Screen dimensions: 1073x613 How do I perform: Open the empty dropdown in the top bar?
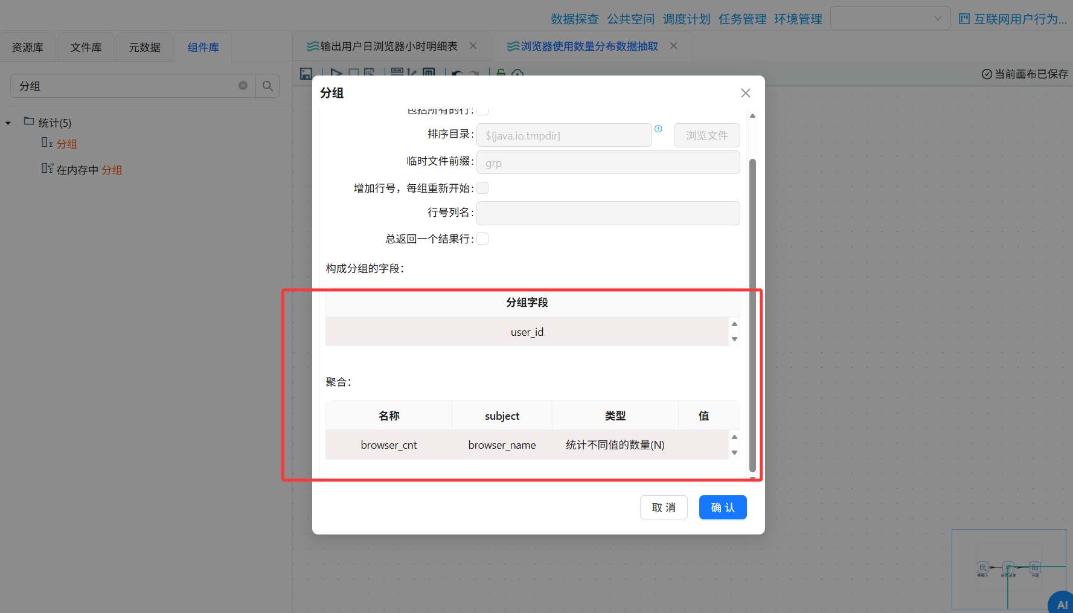(x=891, y=18)
